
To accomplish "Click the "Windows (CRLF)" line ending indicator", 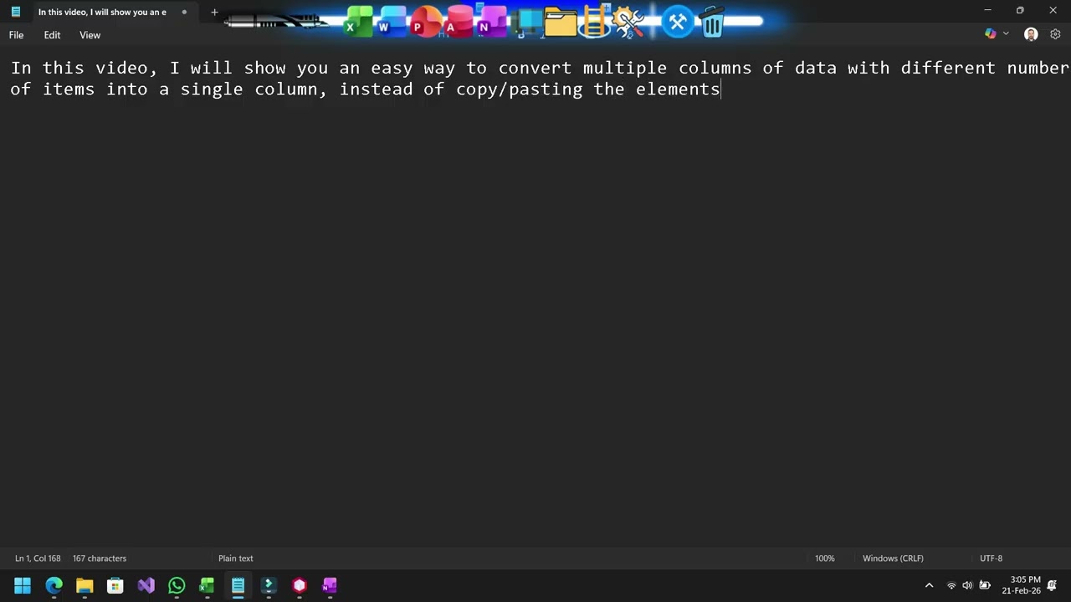I will coord(893,559).
